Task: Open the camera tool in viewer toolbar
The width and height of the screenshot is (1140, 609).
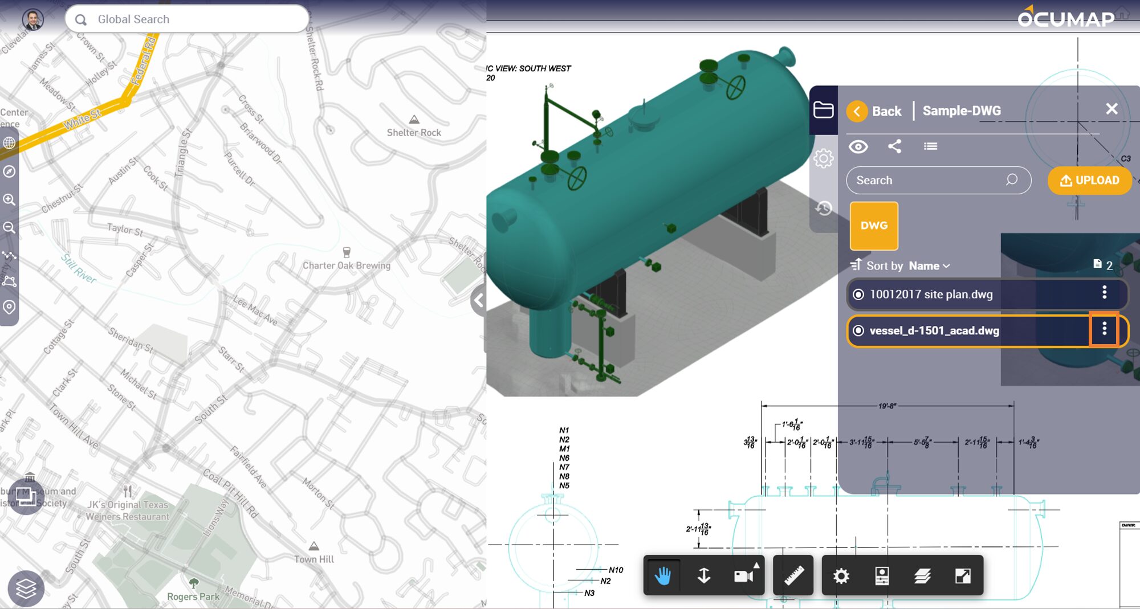Action: click(745, 576)
